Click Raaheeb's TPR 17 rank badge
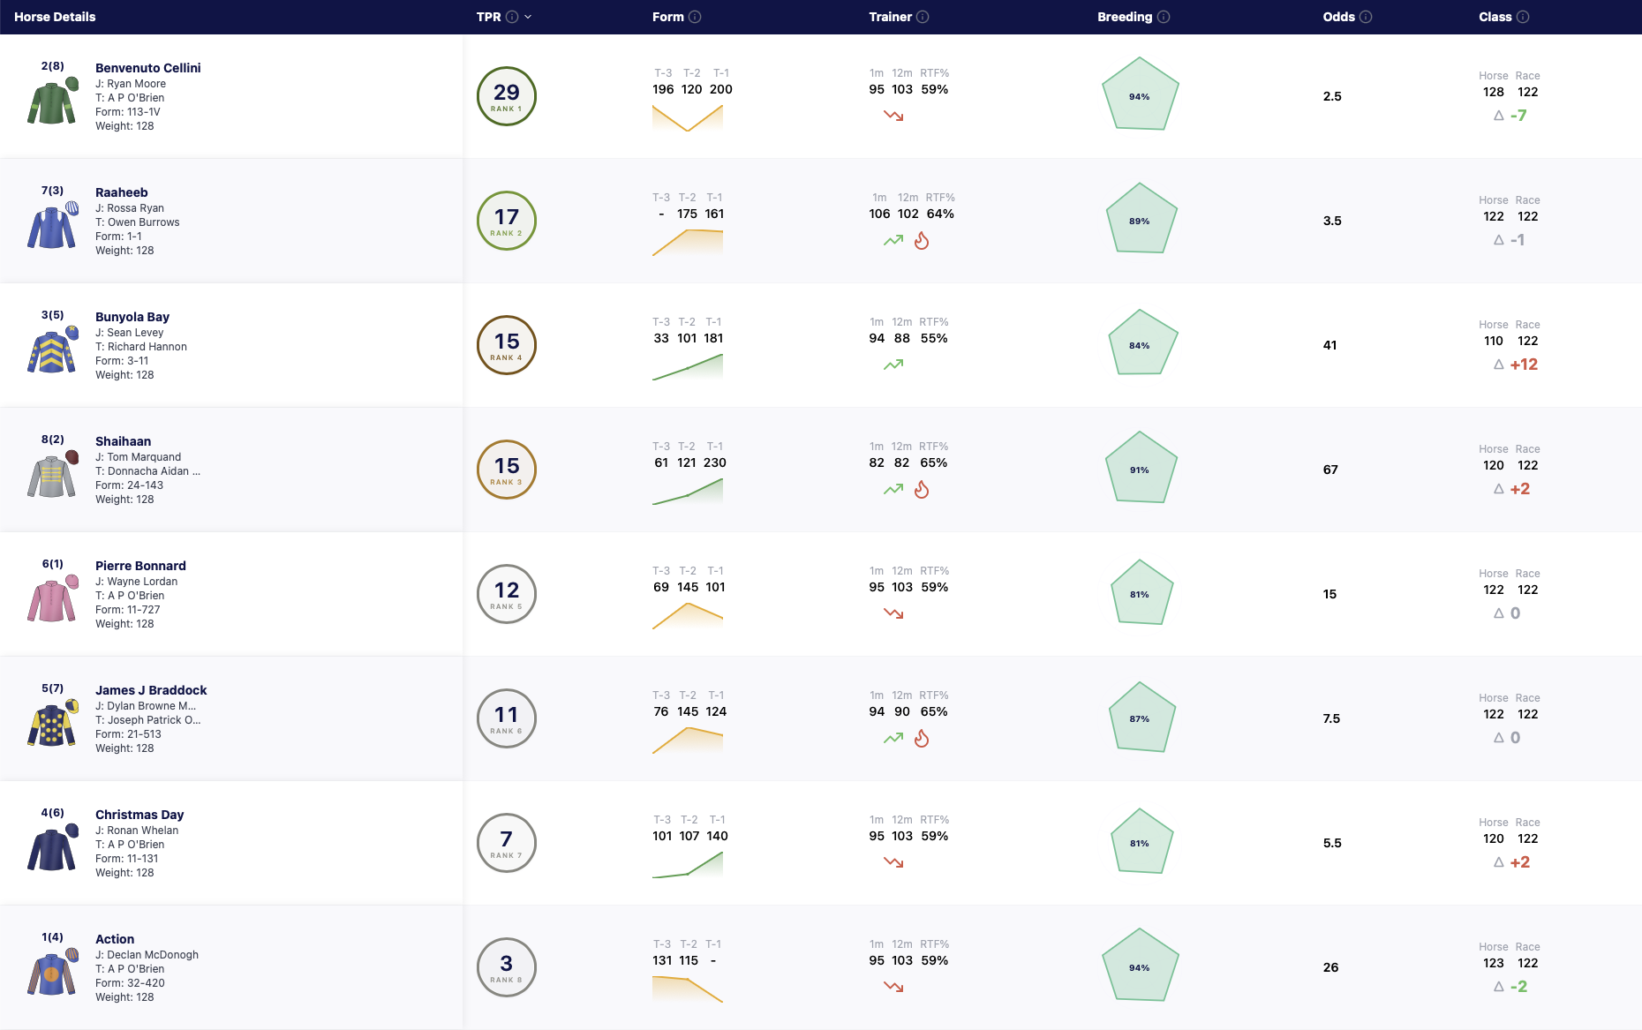 [x=507, y=221]
